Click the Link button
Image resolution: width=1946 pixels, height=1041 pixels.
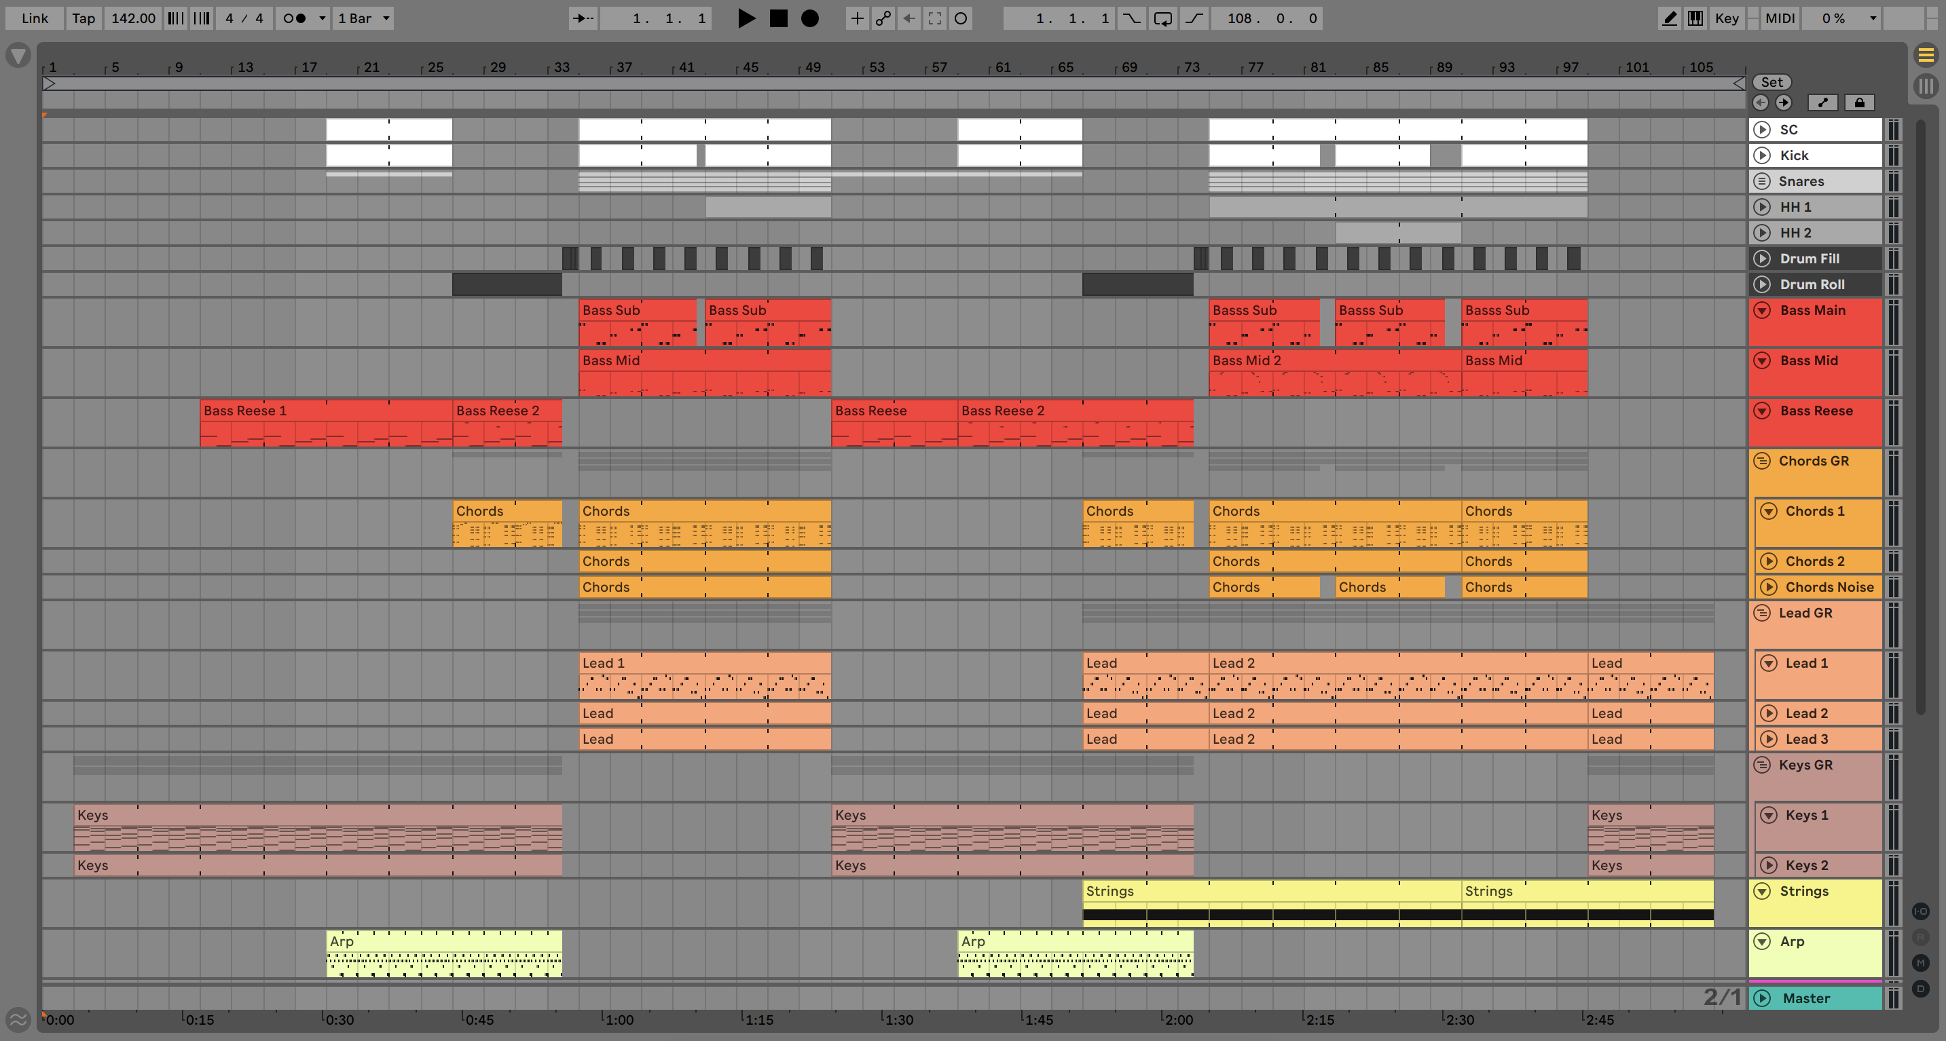pyautogui.click(x=35, y=18)
